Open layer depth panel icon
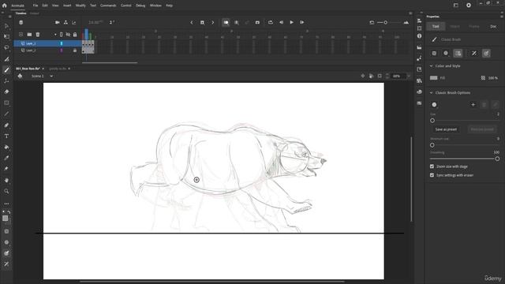This screenshot has width=505, height=284. tap(74, 23)
